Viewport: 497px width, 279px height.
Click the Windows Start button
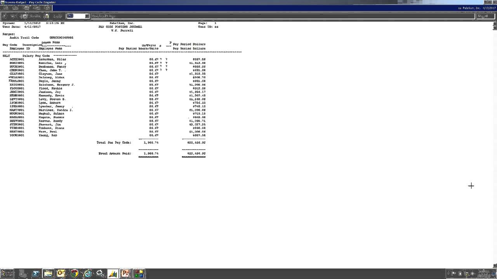click(7, 273)
